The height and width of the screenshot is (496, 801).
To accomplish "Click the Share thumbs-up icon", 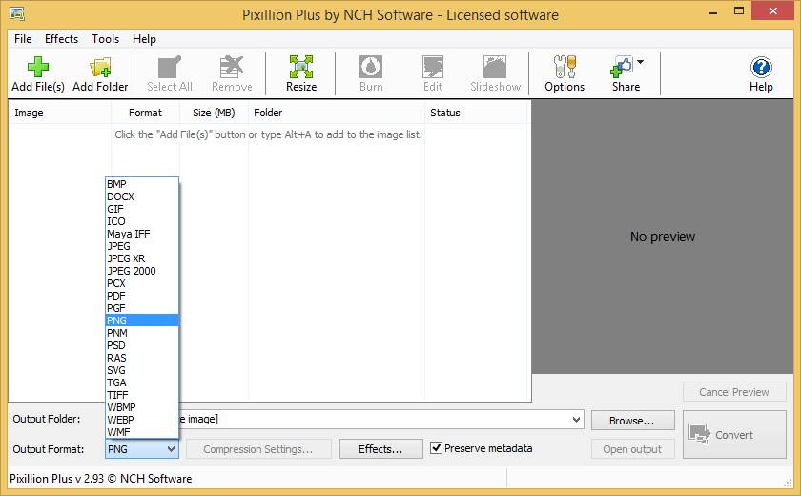I will click(x=622, y=69).
